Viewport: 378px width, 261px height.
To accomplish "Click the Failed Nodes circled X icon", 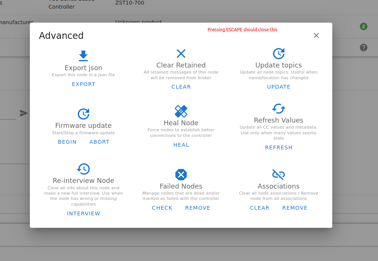I will pos(181,174).
